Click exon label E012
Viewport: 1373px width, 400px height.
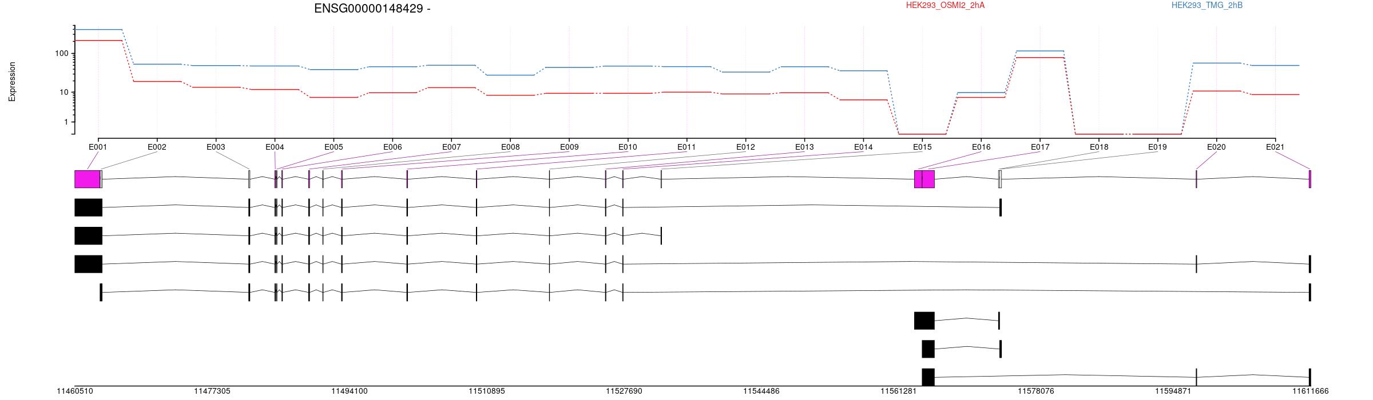[745, 147]
